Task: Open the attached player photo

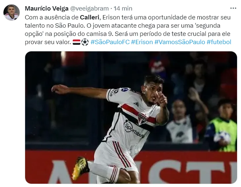Action: click(x=131, y=118)
